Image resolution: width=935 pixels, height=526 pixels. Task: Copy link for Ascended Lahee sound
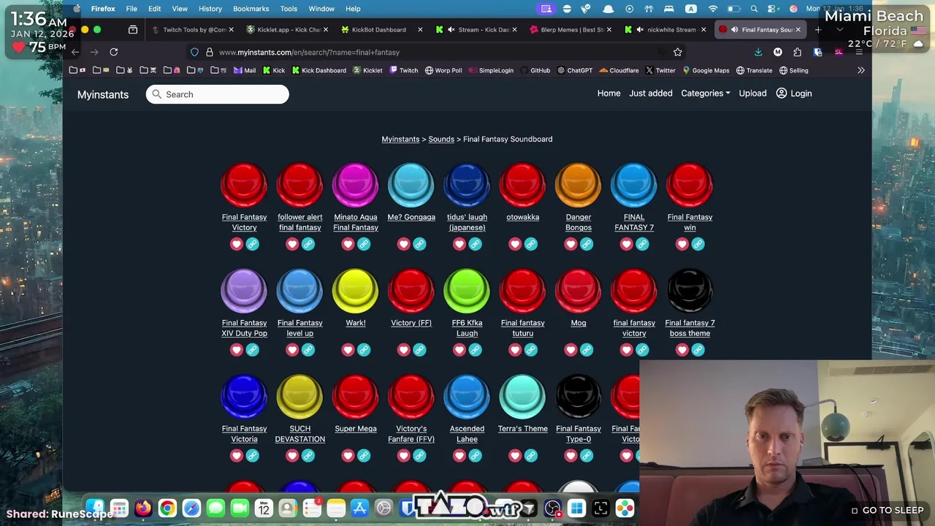click(475, 456)
